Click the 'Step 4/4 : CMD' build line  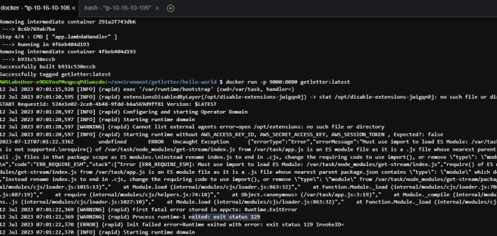coord(59,37)
